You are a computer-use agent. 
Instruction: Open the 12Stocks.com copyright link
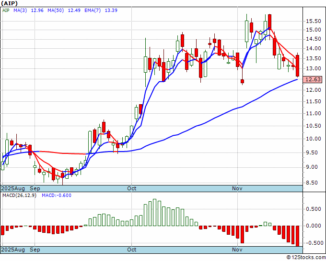306,257
